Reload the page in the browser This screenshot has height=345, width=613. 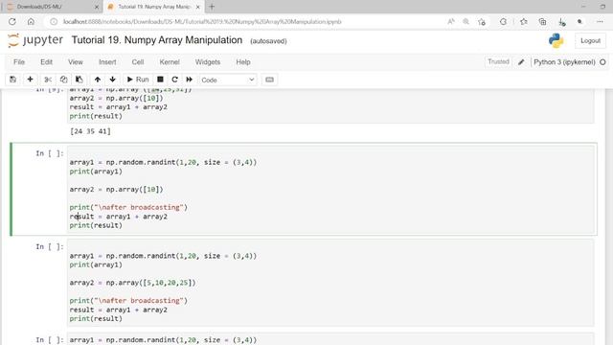(x=12, y=22)
